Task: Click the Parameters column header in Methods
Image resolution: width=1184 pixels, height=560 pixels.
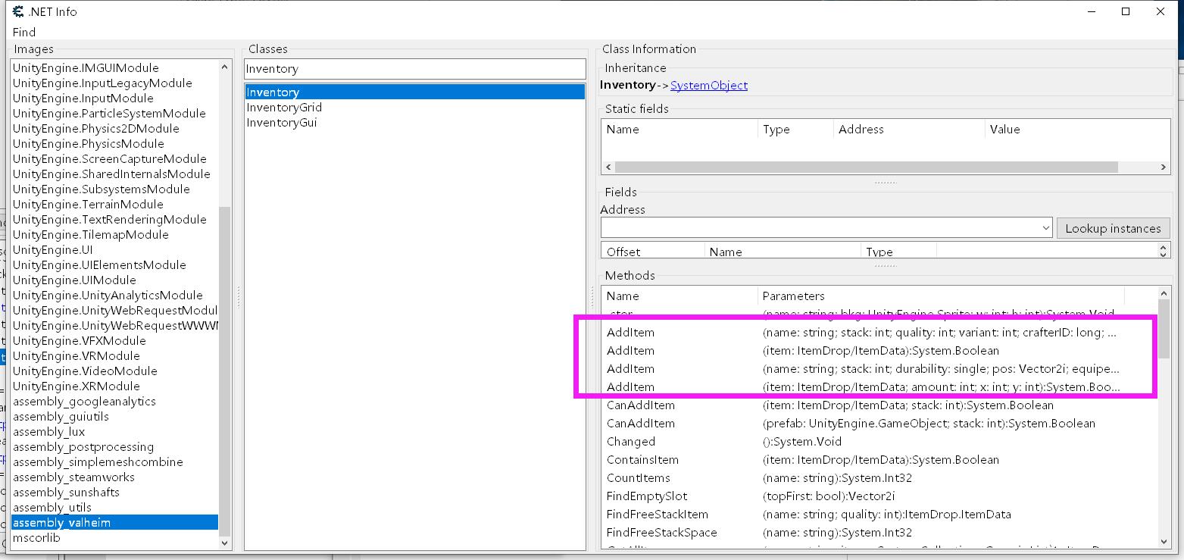Action: point(793,296)
